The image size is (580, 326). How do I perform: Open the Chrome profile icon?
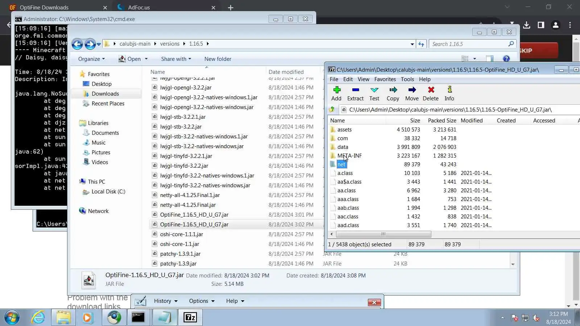555,25
